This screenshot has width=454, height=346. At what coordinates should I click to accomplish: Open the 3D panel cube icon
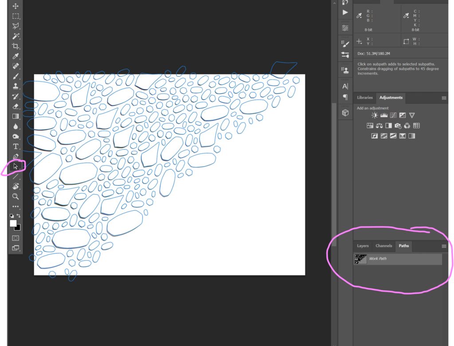(x=345, y=113)
